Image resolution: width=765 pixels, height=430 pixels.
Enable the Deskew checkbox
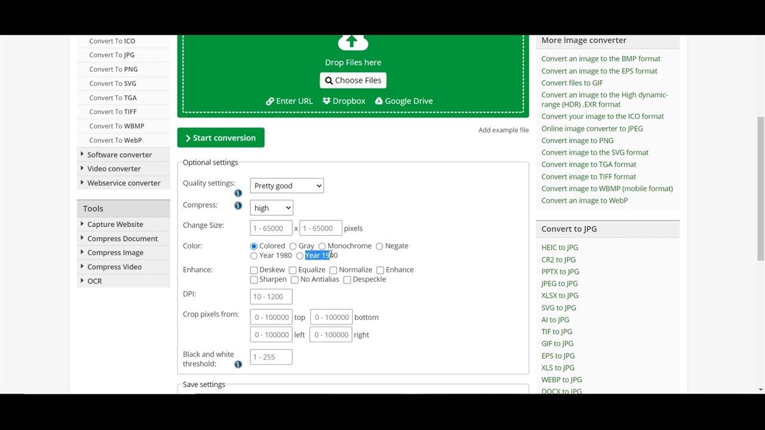254,270
